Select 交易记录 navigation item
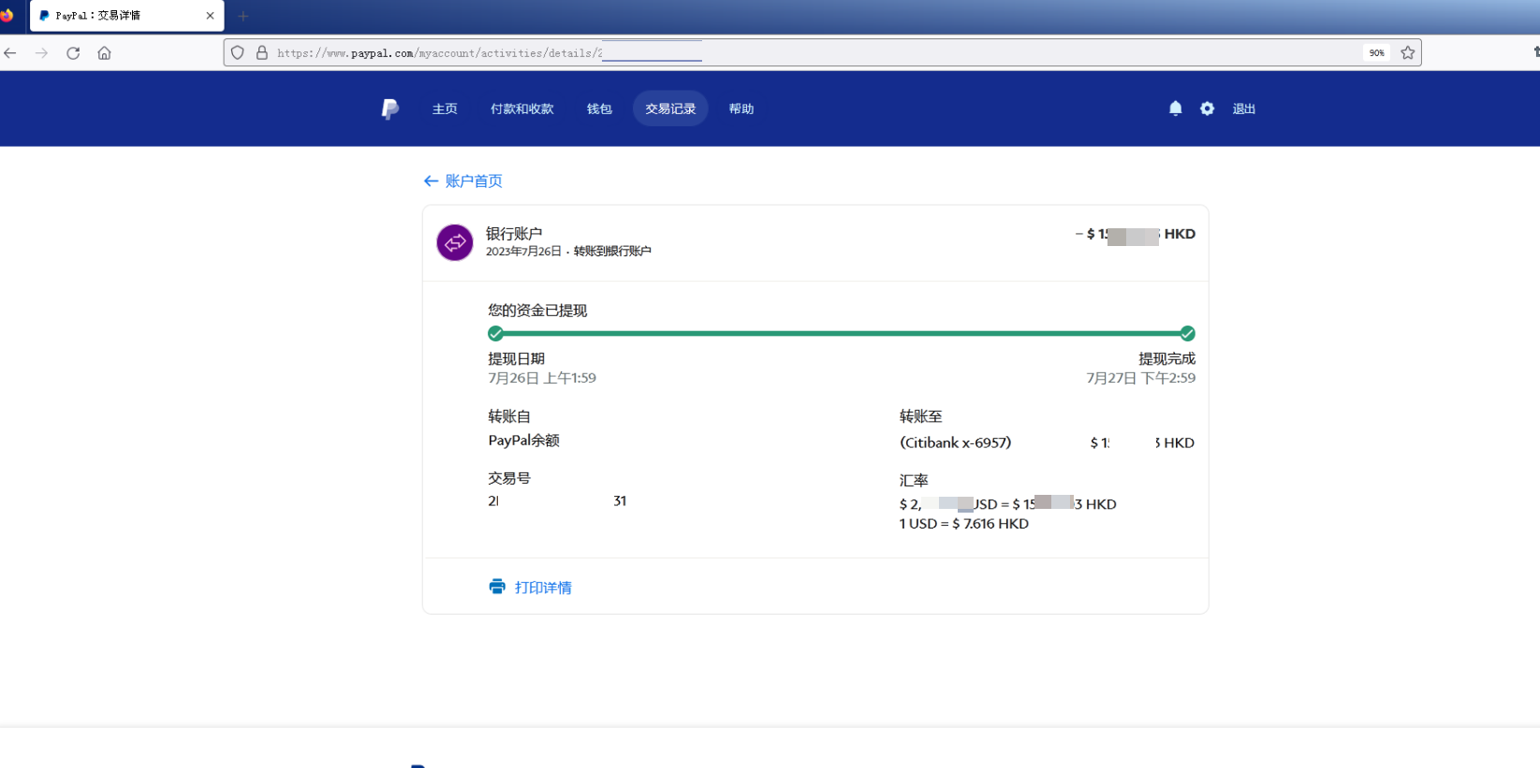This screenshot has height=768, width=1540. [x=670, y=109]
